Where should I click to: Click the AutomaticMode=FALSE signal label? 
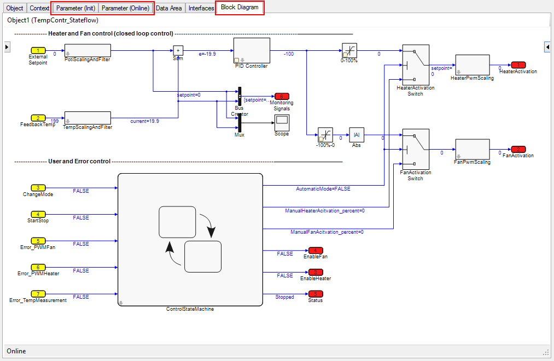[323, 189]
